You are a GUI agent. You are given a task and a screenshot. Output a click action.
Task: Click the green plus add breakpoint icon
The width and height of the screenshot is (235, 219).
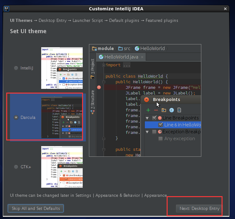click(148, 110)
